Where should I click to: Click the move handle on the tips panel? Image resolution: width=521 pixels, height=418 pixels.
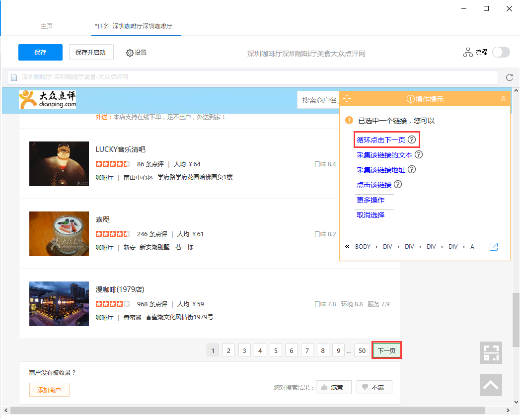pos(347,99)
